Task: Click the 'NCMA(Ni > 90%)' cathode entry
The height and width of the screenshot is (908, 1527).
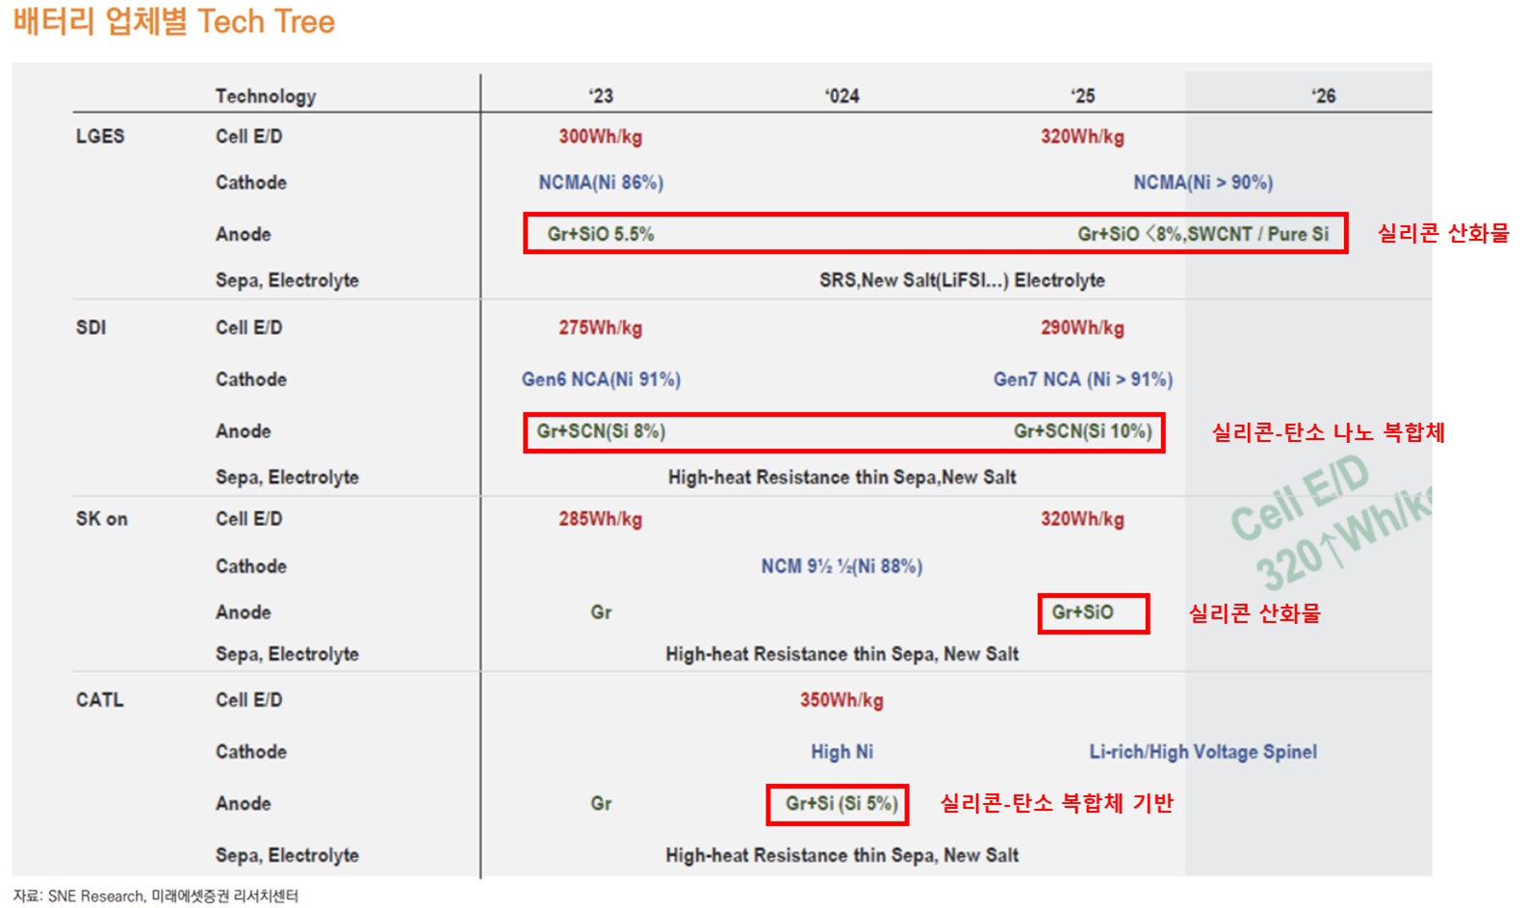Action: point(1203,183)
